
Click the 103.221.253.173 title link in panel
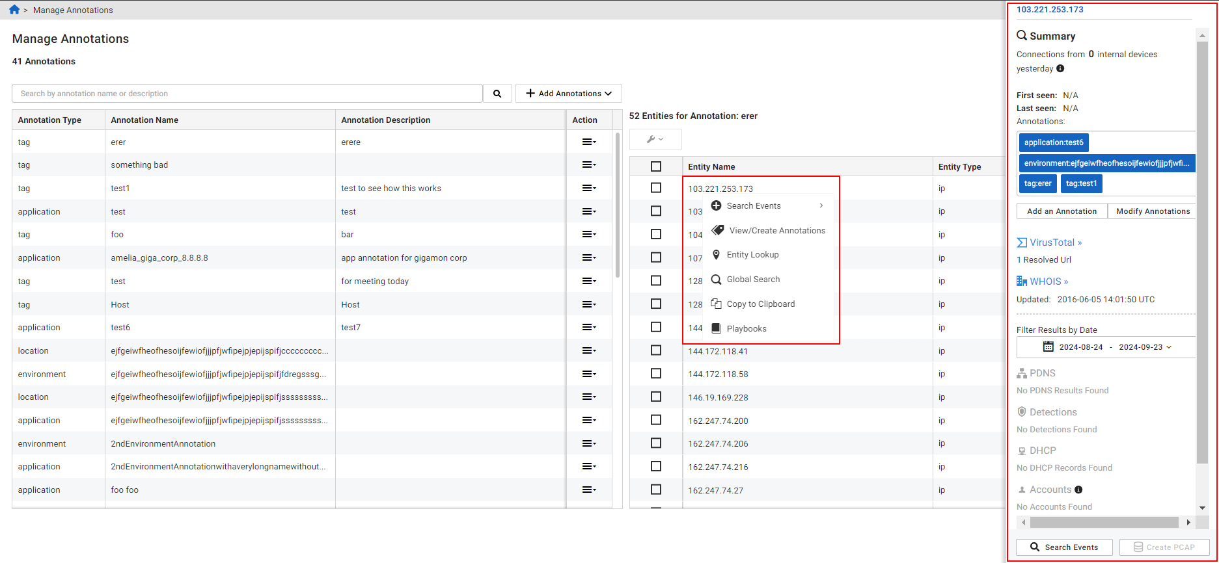[1050, 10]
